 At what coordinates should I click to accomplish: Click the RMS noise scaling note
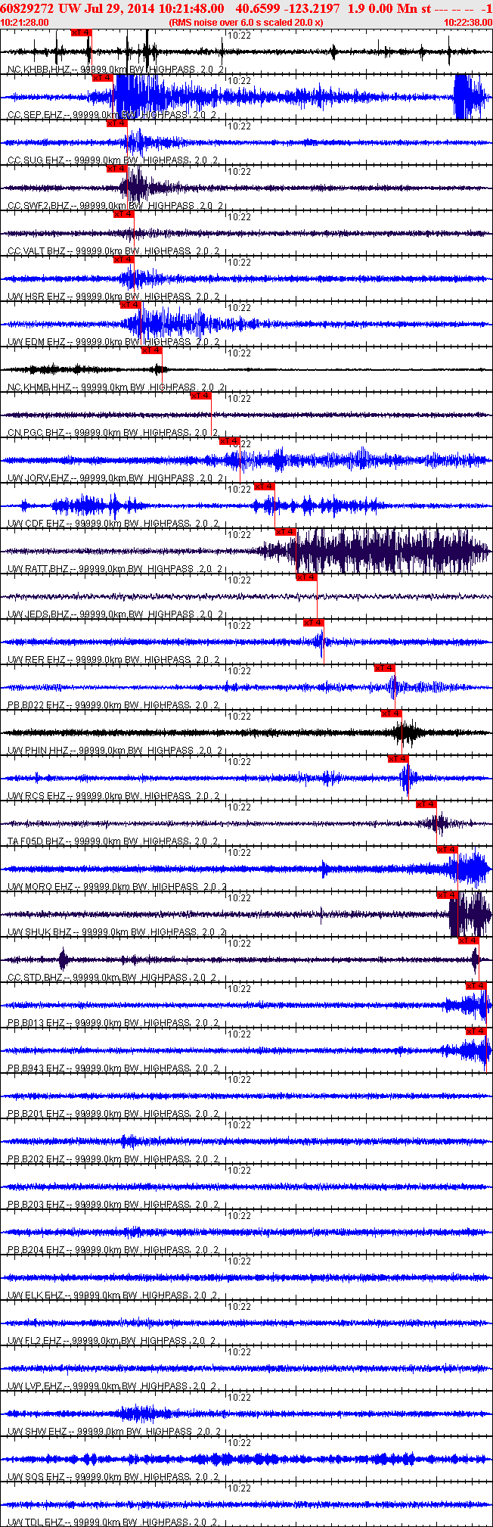point(246,22)
